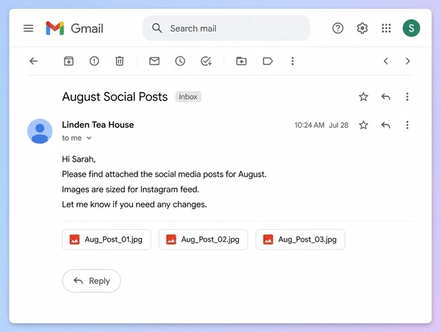The width and height of the screenshot is (441, 332).
Task: Snooze this email with clock icon
Action: [180, 61]
